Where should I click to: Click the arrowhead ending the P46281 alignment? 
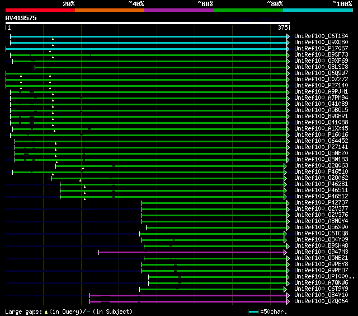[x=285, y=184]
